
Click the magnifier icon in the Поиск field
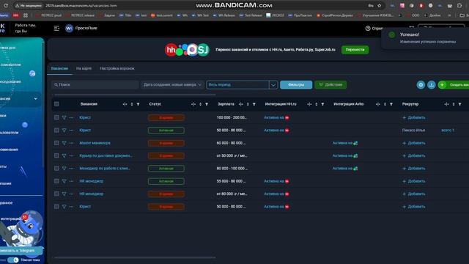(x=56, y=85)
